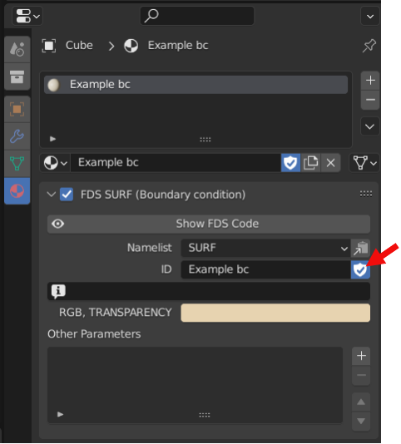Open the material browse dropdown
The image size is (401, 444).
(x=55, y=163)
